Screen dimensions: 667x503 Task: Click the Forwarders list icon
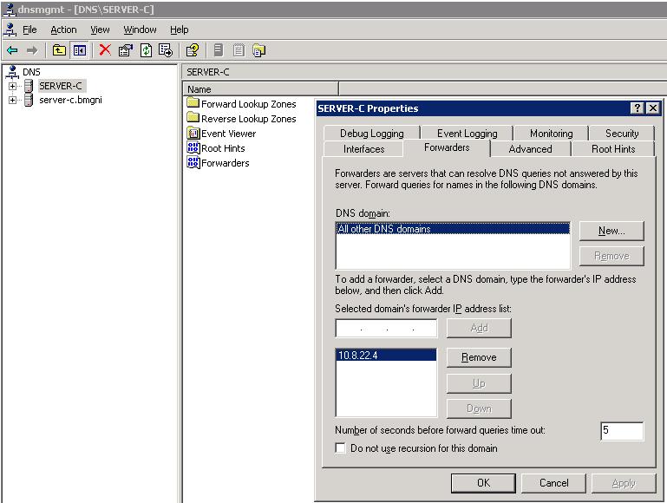[193, 162]
